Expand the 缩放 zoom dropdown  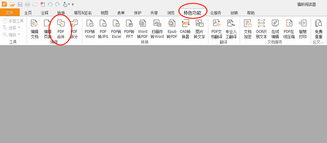pos(19,34)
